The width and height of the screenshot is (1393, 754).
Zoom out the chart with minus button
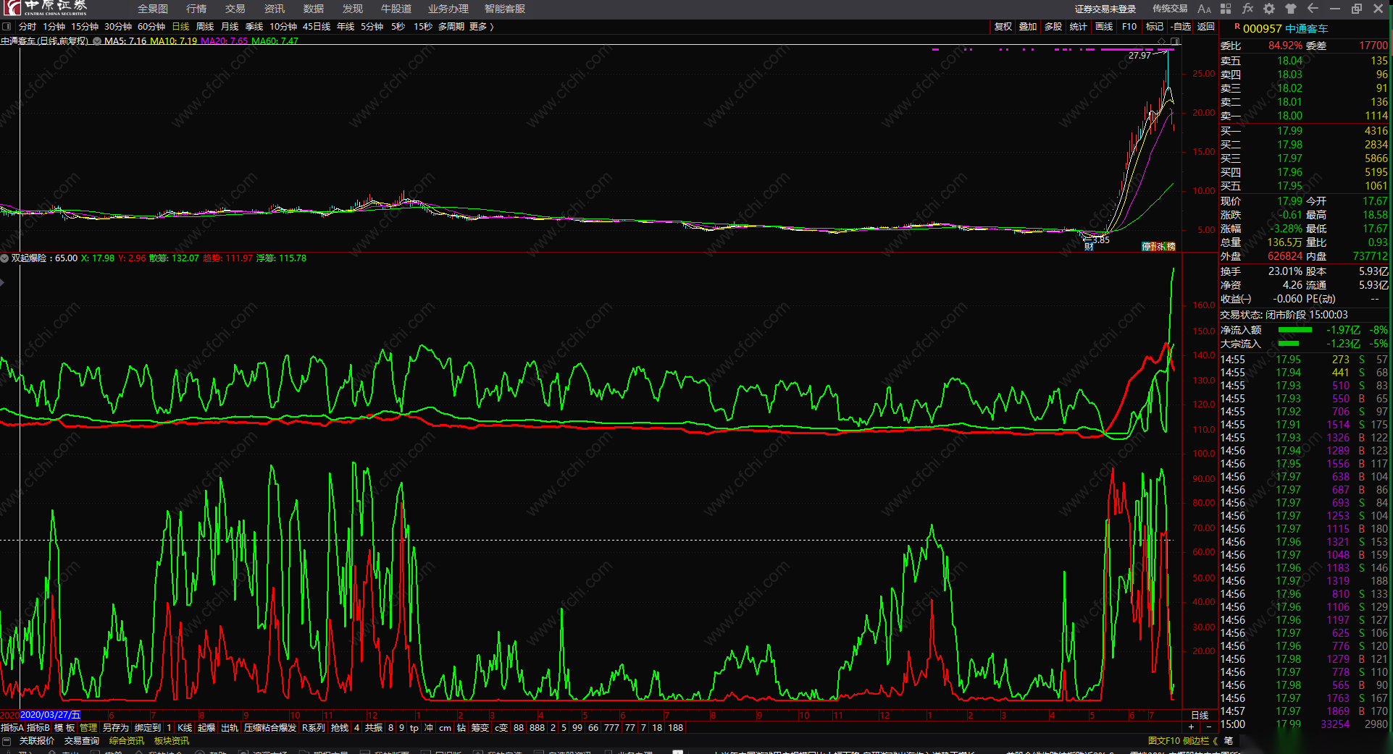pos(1209,727)
